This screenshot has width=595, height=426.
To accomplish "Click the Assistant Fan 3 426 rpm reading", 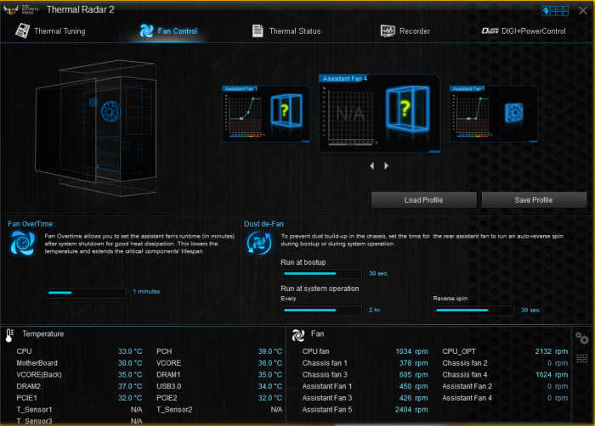I will (414, 398).
